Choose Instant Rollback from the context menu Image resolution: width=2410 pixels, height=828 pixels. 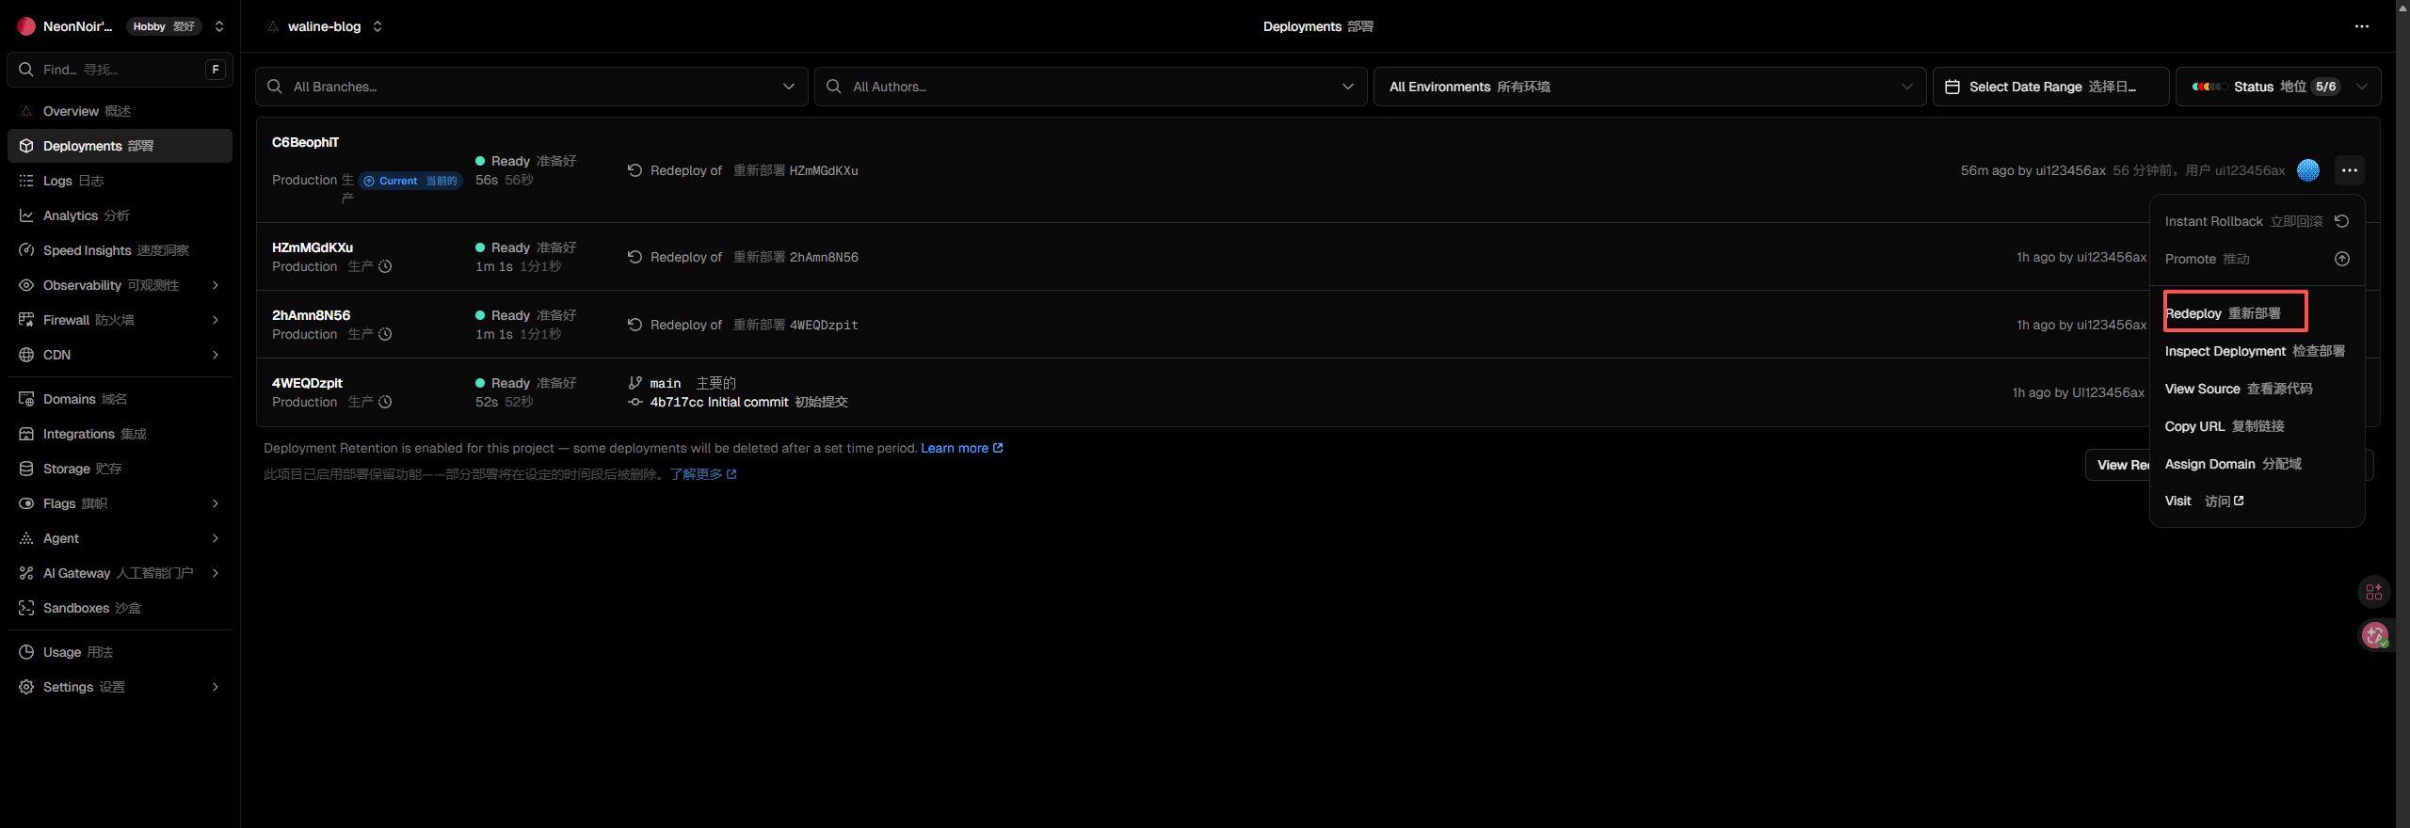click(2257, 221)
